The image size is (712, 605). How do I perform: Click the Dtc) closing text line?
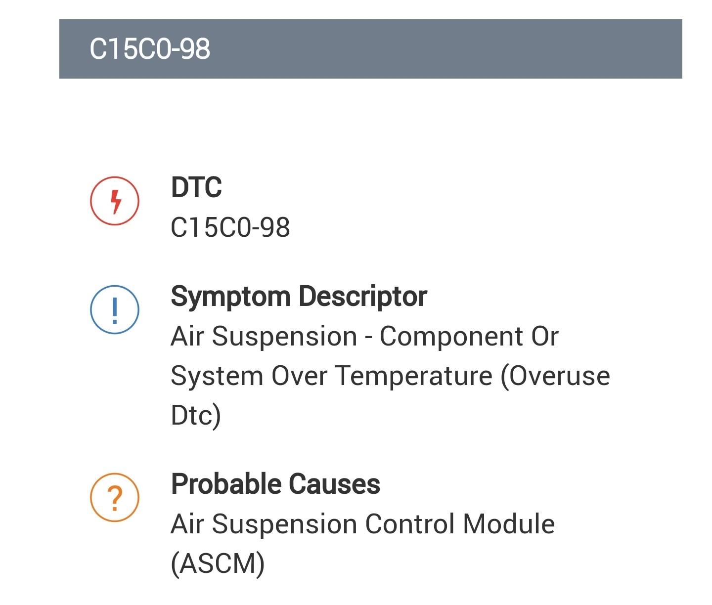tap(196, 416)
